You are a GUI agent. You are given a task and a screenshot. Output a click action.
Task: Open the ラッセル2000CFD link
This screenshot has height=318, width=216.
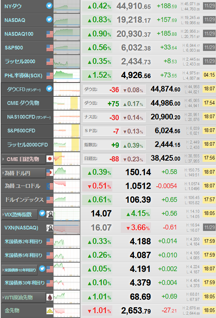[x=28, y=145]
